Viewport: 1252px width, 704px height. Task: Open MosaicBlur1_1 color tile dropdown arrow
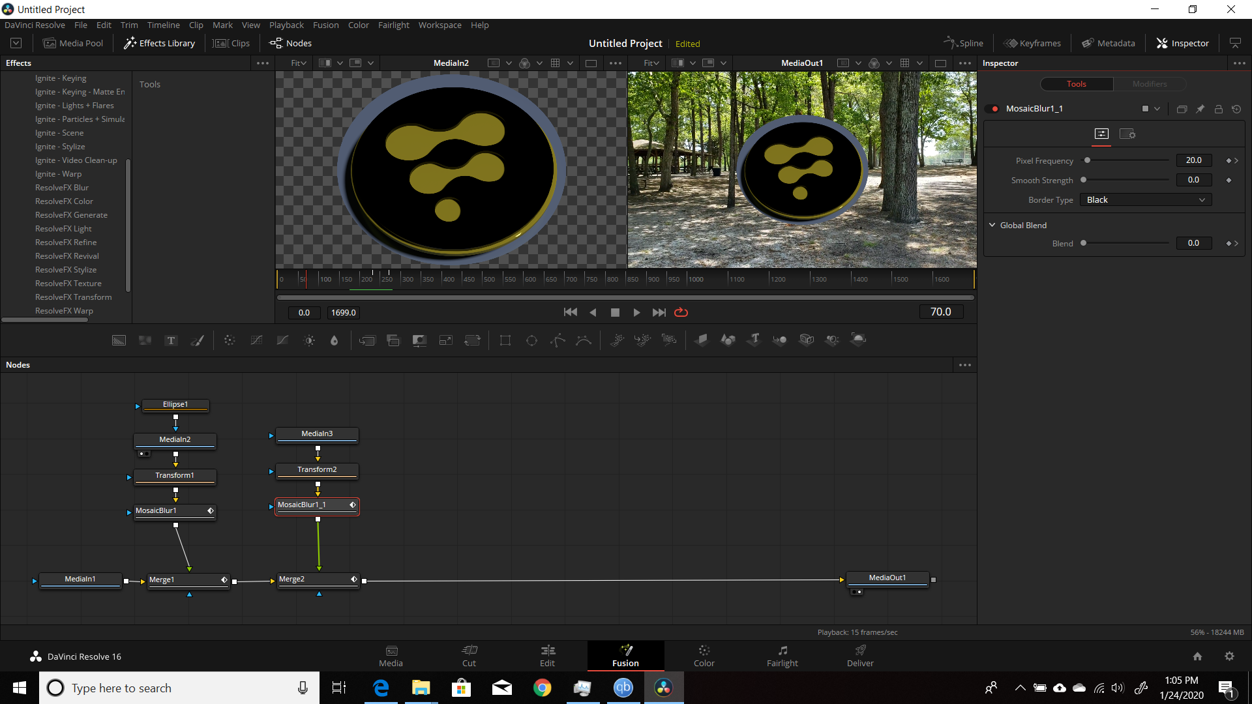[1157, 109]
